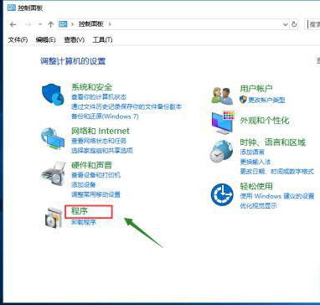Click 优化视觉显示 link
The image size is (320, 305).
pos(258,206)
